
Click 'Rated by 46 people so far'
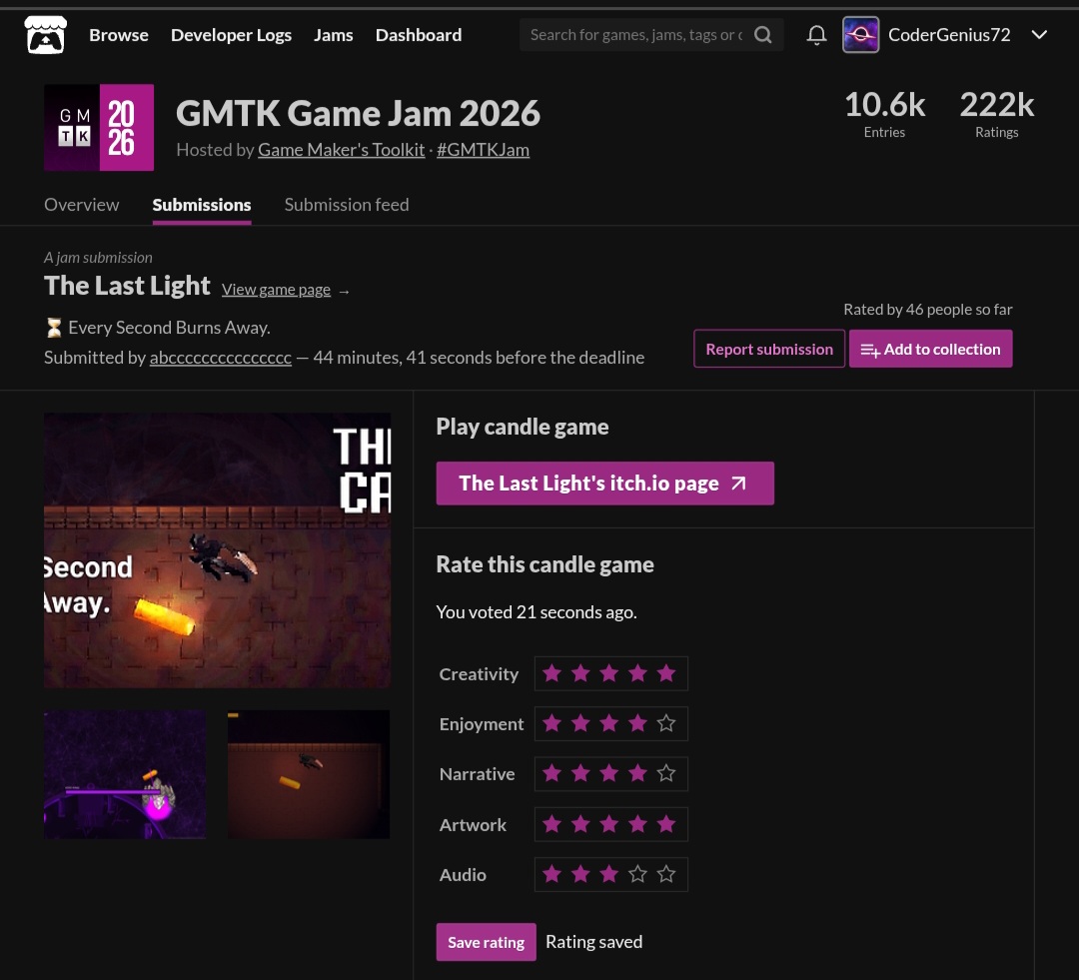[x=927, y=309]
